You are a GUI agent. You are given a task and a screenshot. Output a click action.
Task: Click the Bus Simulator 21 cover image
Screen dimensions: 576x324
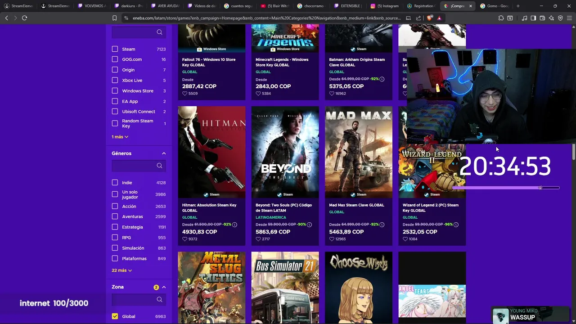point(285,288)
